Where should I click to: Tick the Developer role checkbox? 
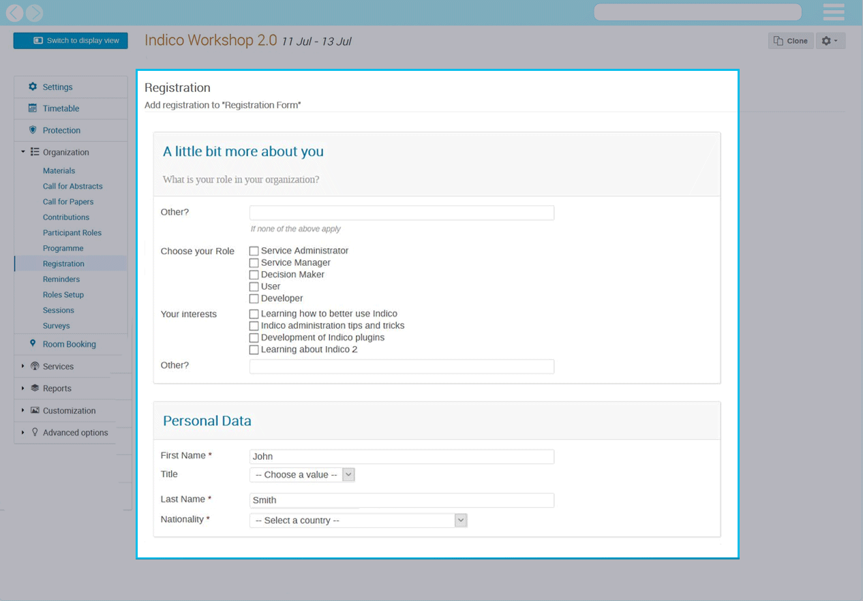click(254, 298)
